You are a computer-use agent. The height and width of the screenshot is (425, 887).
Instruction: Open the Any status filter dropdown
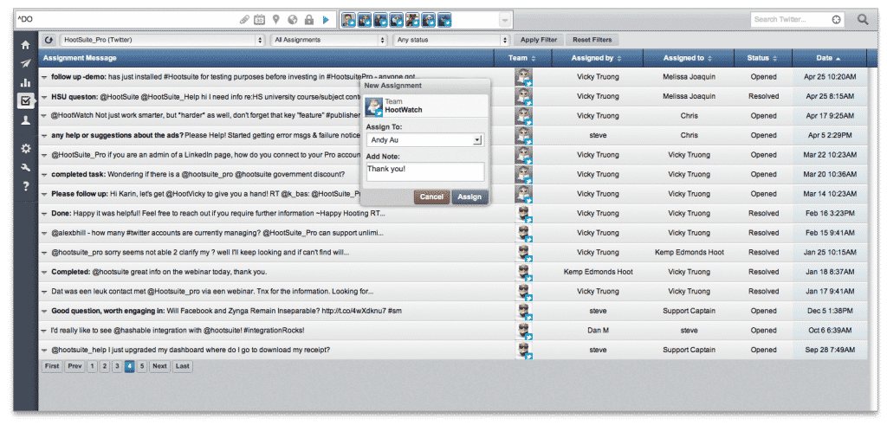[x=451, y=40]
